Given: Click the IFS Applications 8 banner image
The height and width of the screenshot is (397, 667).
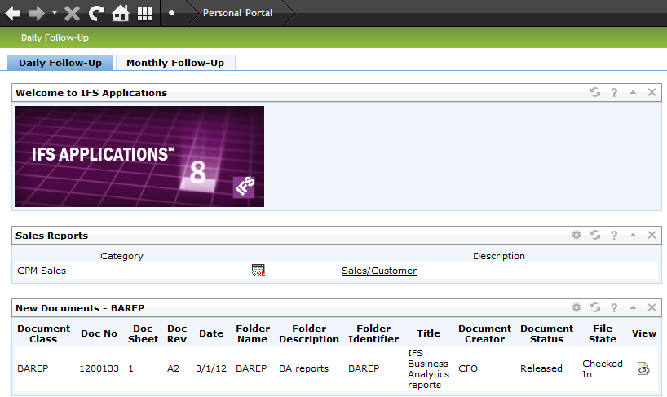Looking at the screenshot, I should coord(139,157).
